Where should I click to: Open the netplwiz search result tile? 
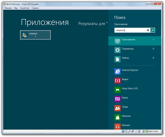[35, 35]
